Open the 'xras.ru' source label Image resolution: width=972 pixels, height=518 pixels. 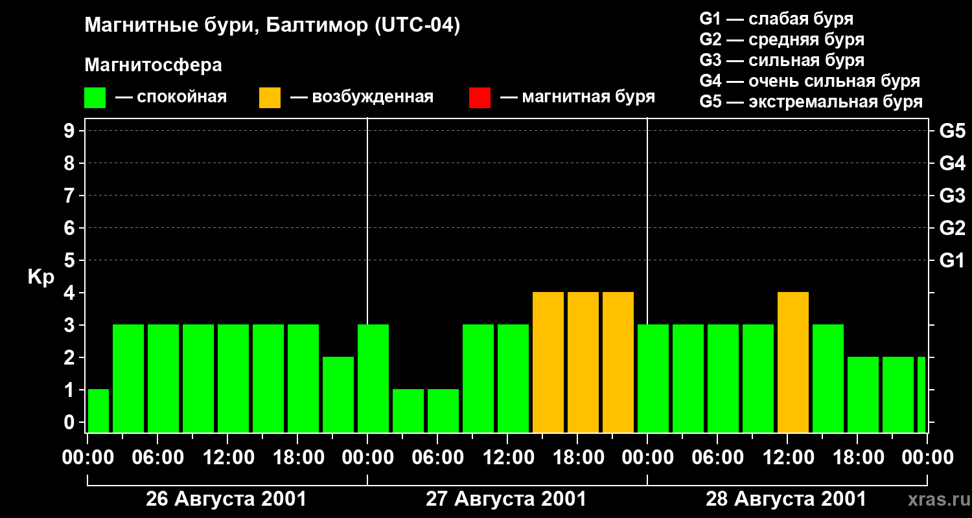coord(938,500)
